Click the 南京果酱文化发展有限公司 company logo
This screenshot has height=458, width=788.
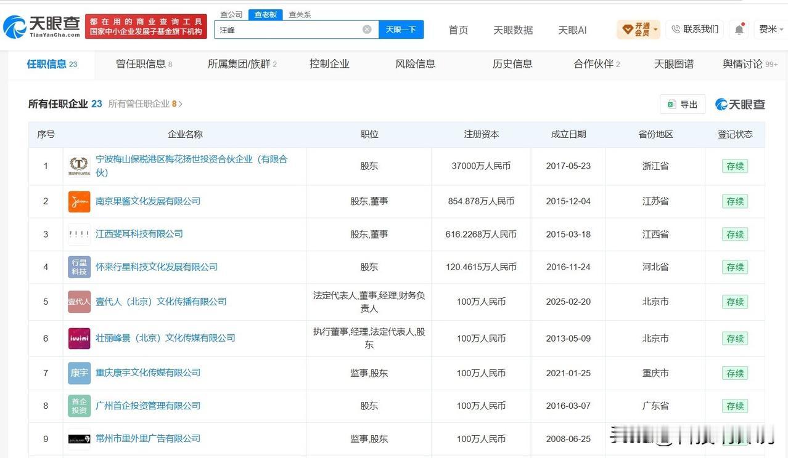79,201
